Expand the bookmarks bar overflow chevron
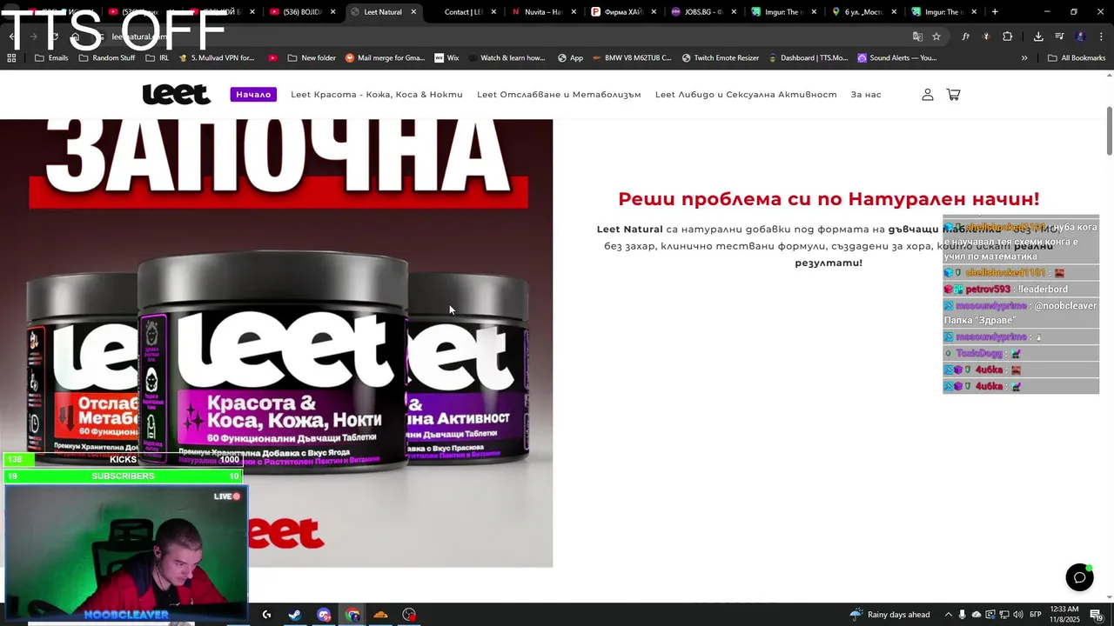1114x626 pixels. (x=1024, y=58)
